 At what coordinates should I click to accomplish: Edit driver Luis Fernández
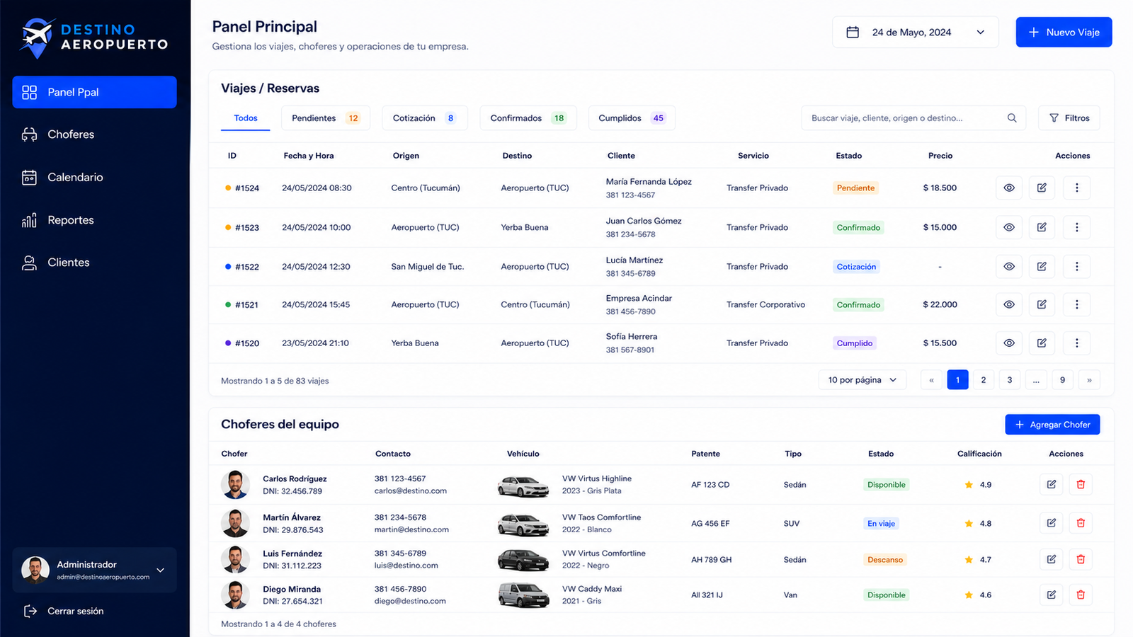pyautogui.click(x=1052, y=559)
